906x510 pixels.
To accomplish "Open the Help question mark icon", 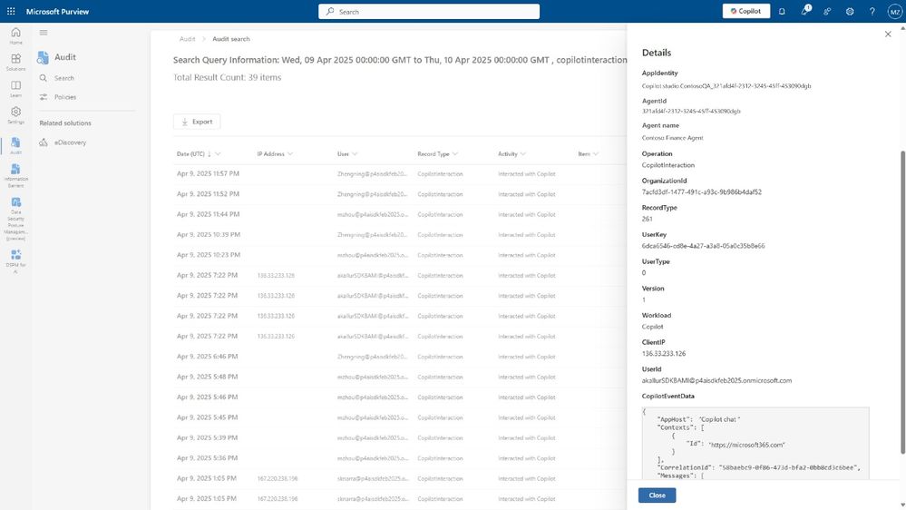I will (872, 11).
